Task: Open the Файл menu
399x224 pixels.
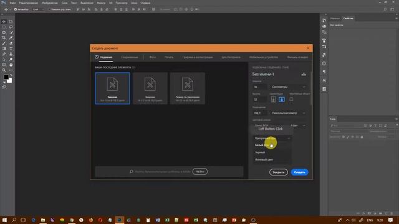Action: click(12, 2)
